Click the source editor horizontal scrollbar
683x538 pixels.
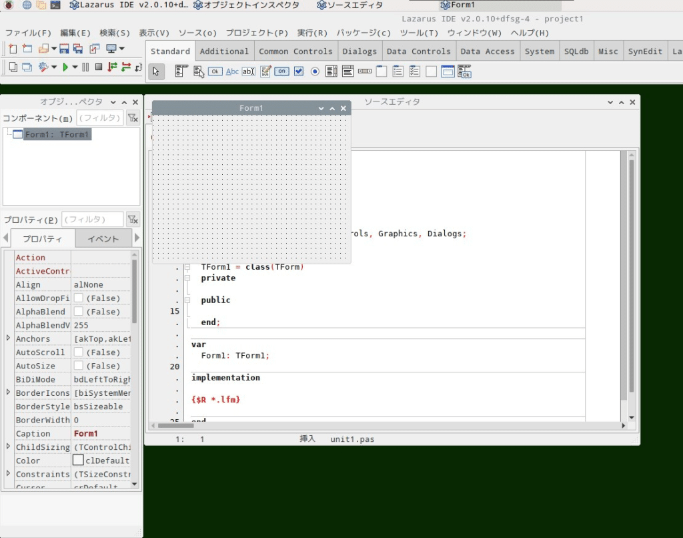(x=176, y=425)
